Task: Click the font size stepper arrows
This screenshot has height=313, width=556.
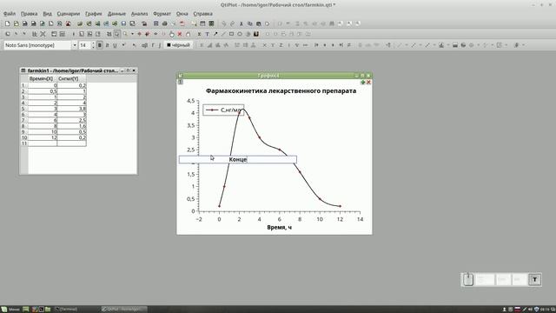Action: pyautogui.click(x=93, y=45)
